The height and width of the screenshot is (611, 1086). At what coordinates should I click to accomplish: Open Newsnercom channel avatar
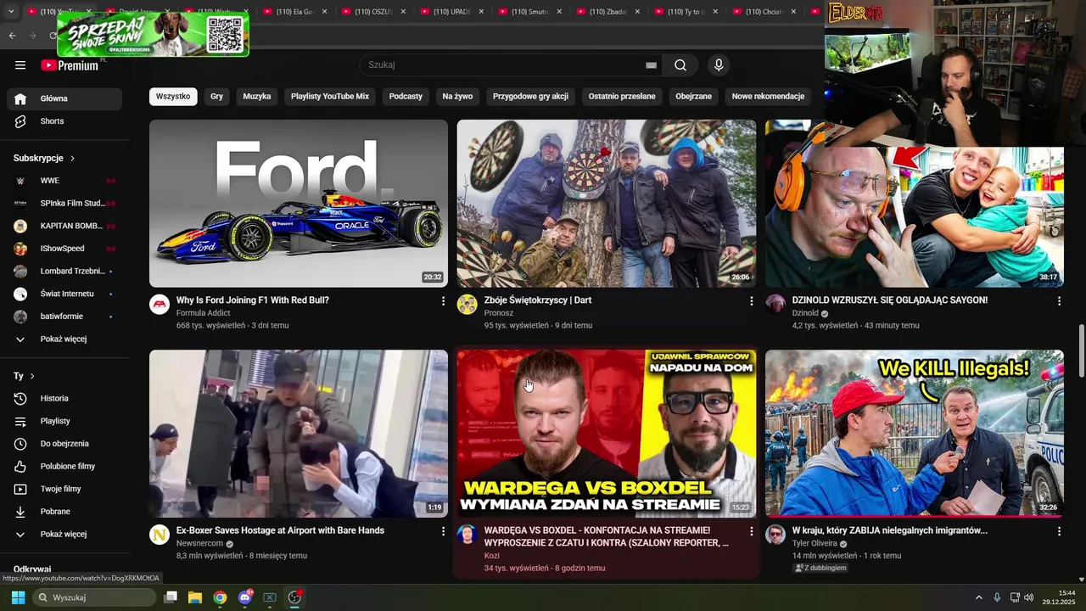(x=160, y=535)
